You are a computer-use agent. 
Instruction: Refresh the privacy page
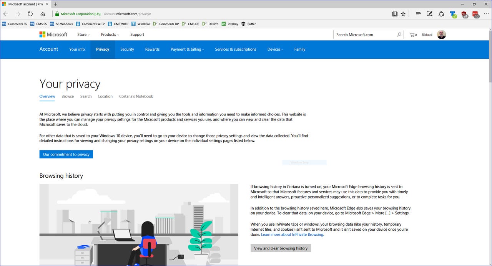tap(30, 13)
